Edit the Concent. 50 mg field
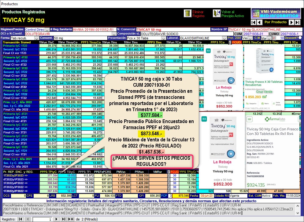The width and height of the screenshot is (304, 222). click(x=80, y=38)
